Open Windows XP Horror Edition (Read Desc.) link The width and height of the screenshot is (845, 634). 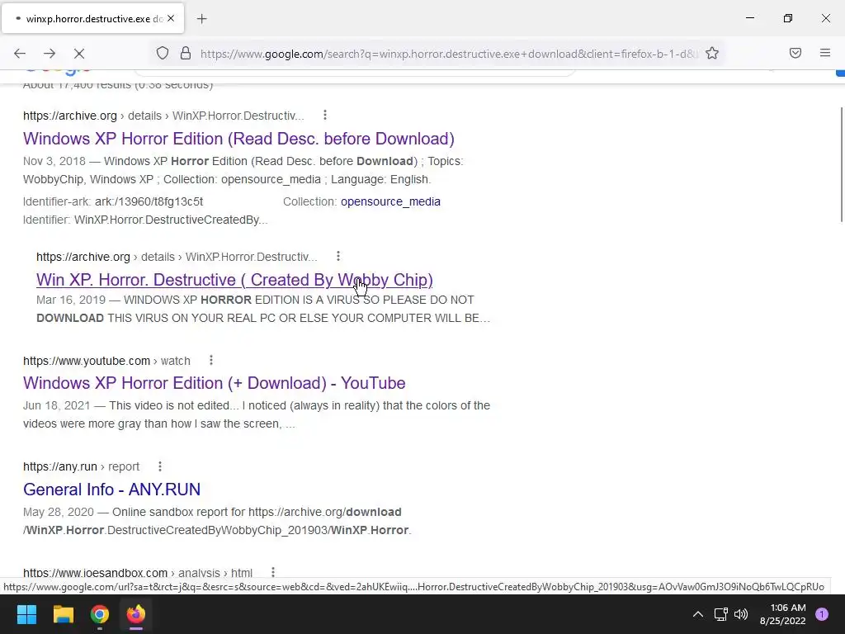pos(238,139)
